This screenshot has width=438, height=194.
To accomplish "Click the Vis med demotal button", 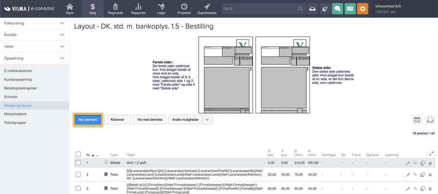I will [150, 119].
